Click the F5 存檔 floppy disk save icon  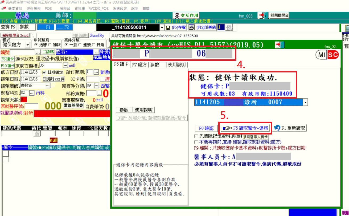tap(168, 28)
